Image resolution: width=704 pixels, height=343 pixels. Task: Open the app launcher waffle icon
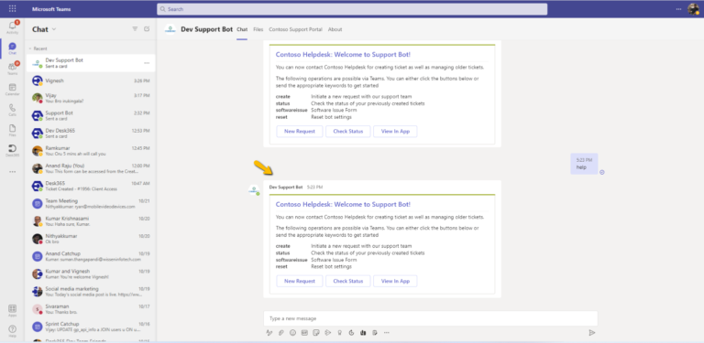click(12, 8)
